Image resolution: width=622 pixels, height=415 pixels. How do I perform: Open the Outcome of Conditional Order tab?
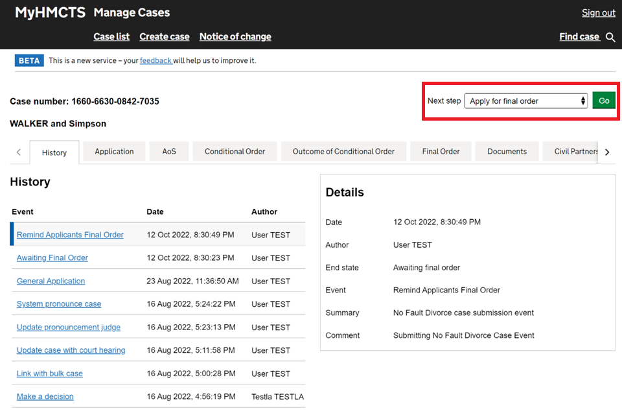(343, 152)
